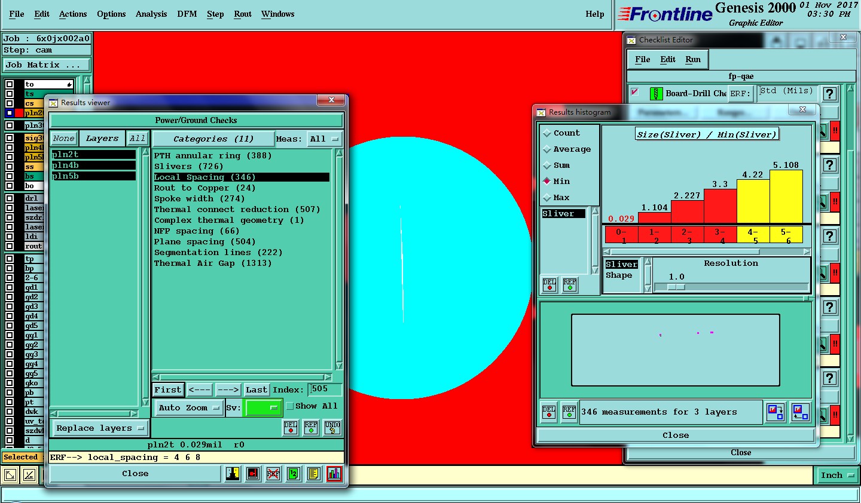
Task: Click the Index input field
Action: tap(326, 389)
